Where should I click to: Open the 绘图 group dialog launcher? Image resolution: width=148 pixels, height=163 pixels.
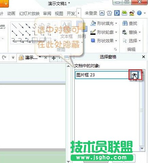point(115,49)
